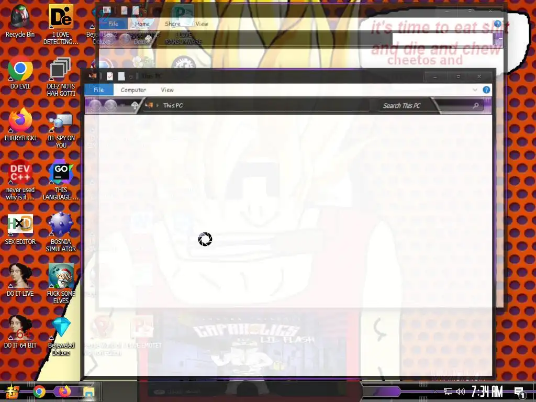The image size is (536, 402).
Task: Expand the ribbon in This PC window
Action: [x=475, y=90]
